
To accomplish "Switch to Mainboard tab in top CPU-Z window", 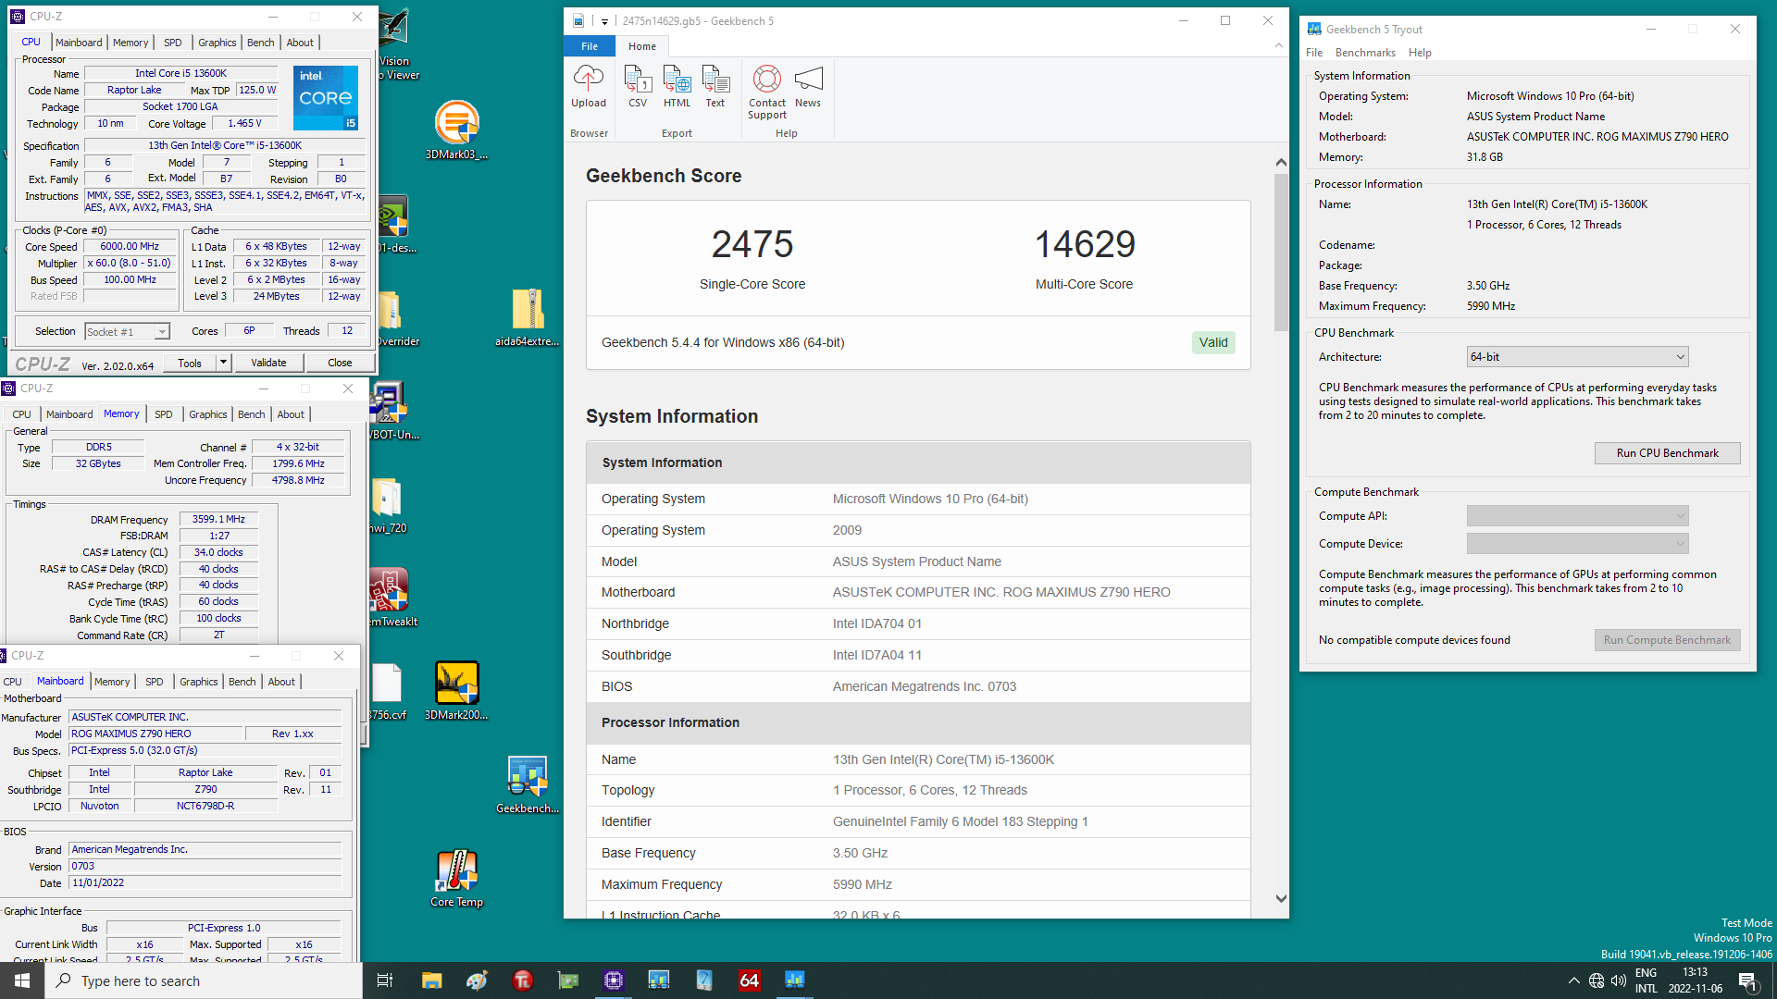I will pos(79,43).
